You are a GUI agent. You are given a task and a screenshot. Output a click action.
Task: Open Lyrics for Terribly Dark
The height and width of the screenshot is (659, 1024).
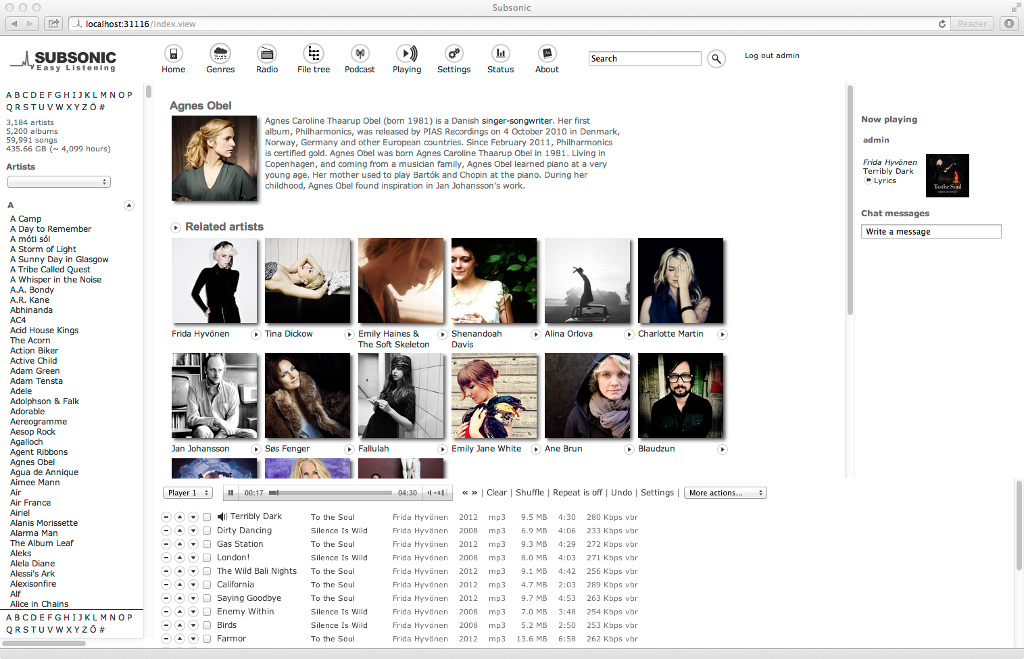click(x=885, y=181)
